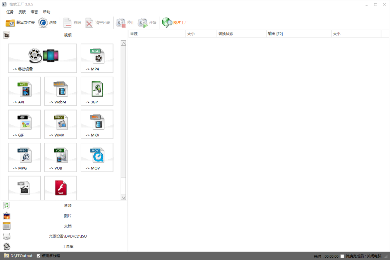
Task: Click the 来源 column header
Action: point(157,34)
